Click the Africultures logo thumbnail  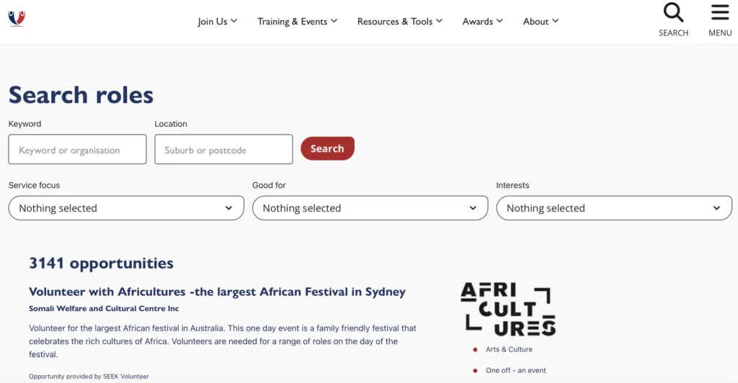point(508,309)
